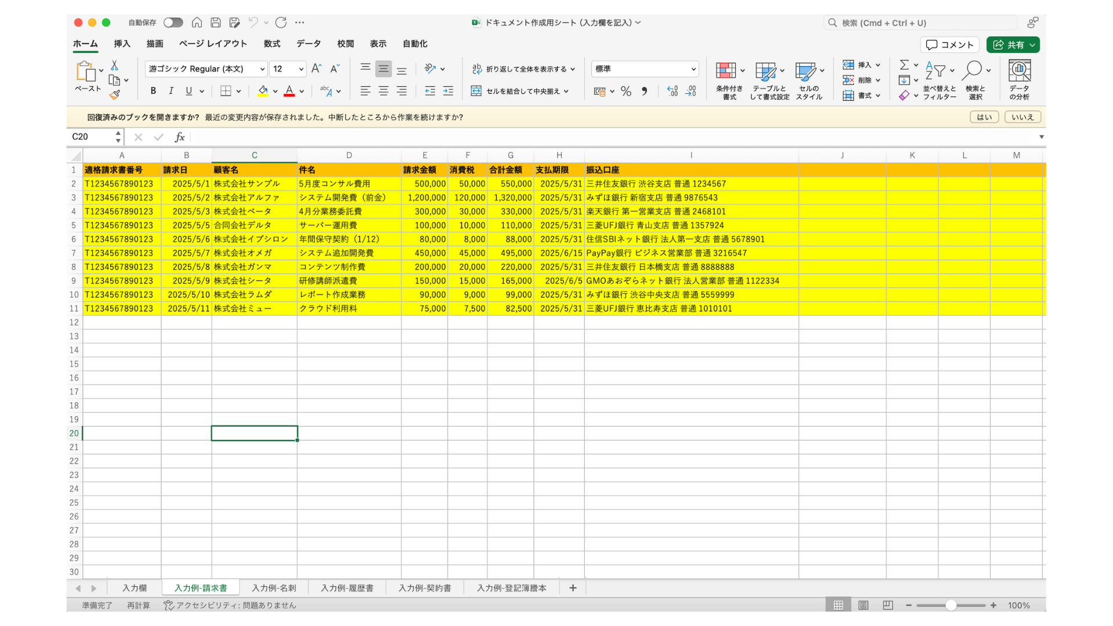This screenshot has height=626, width=1113.
Task: Click the percent style icon
Action: coord(626,91)
